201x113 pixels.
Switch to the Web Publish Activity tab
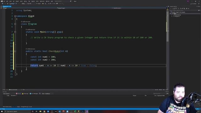(7, 107)
